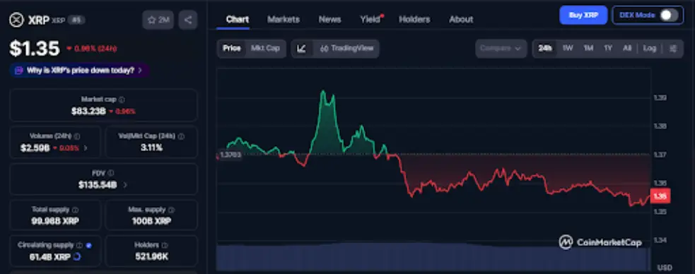Click the FDV info icon
This screenshot has width=695, height=274.
(x=111, y=173)
